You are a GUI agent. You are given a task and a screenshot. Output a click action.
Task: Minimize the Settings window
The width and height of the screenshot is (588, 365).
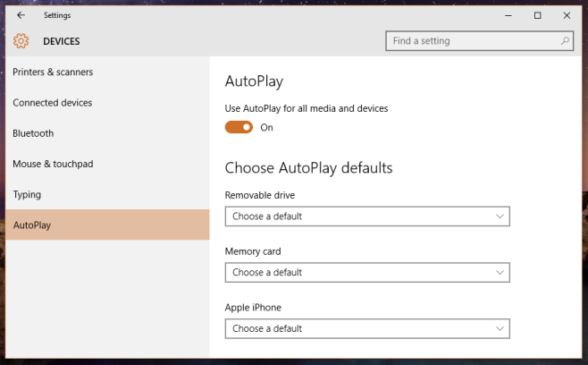pos(508,15)
